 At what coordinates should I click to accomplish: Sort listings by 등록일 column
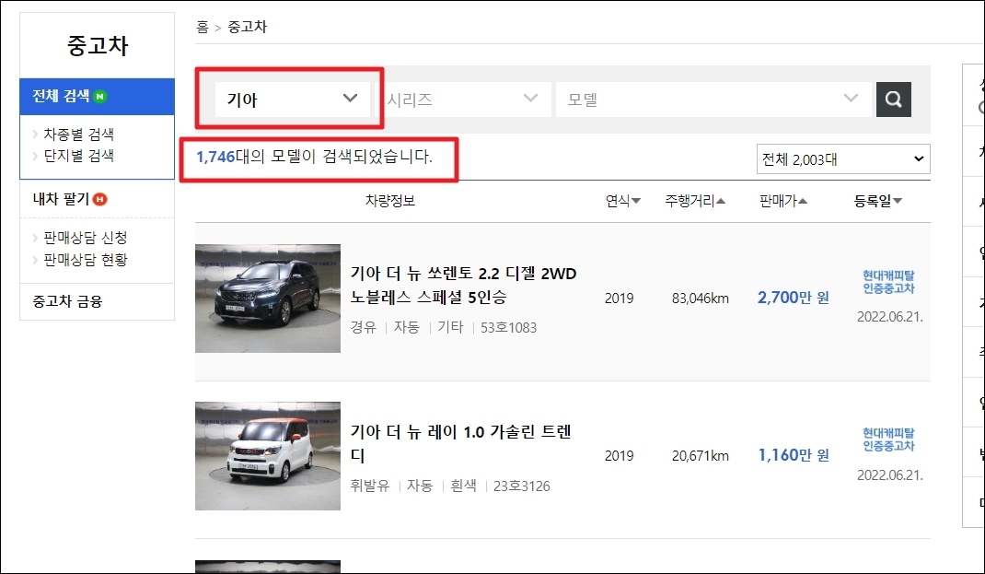click(877, 201)
